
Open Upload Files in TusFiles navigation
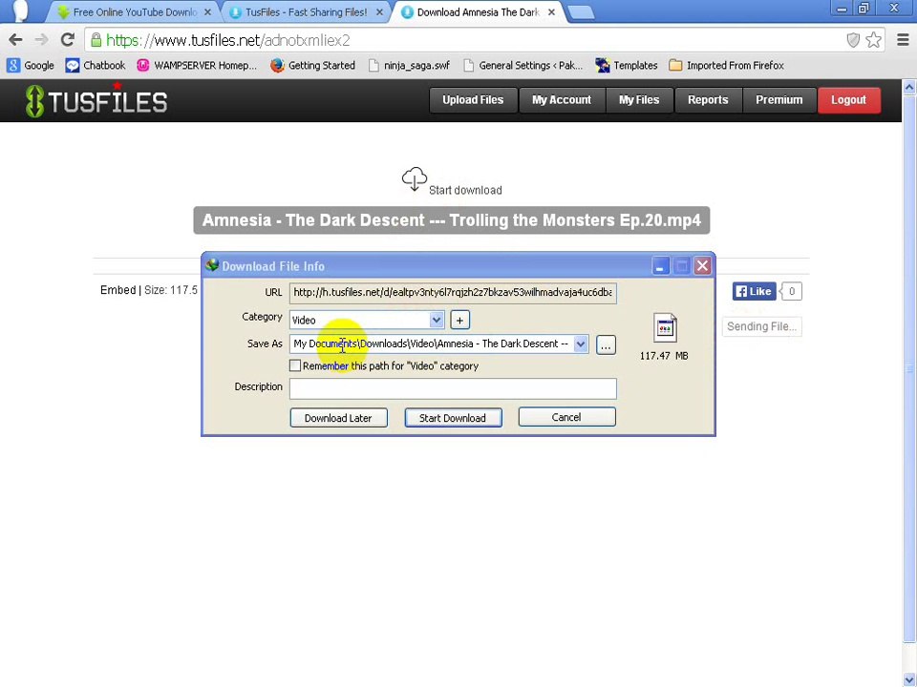point(473,100)
